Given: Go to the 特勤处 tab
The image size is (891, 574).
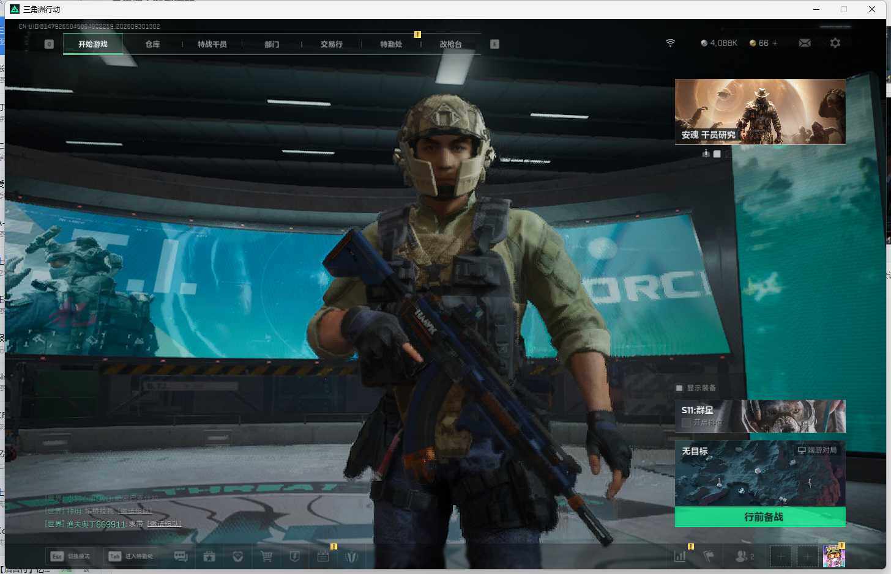Looking at the screenshot, I should [391, 44].
